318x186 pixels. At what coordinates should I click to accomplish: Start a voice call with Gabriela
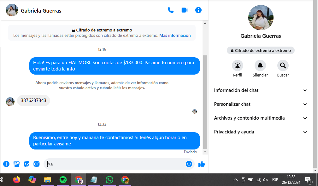(x=171, y=10)
